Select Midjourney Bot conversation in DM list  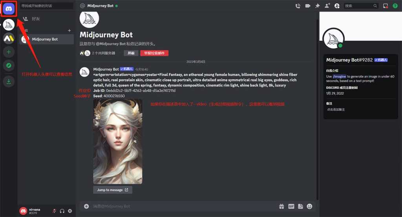click(x=45, y=39)
